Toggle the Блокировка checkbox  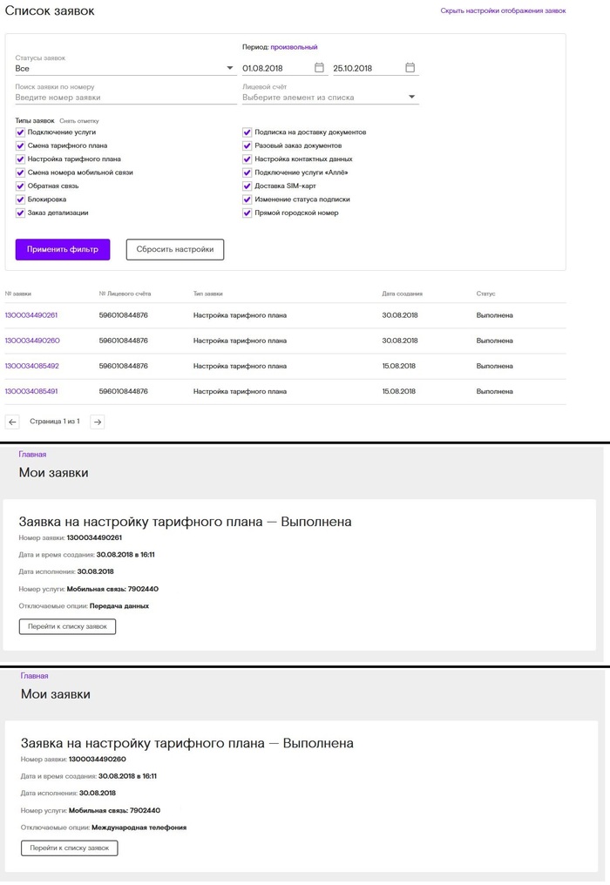[x=21, y=199]
